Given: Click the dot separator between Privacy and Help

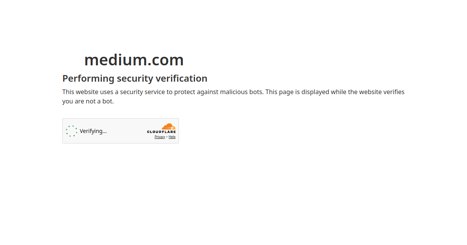Looking at the screenshot, I should pyautogui.click(x=167, y=137).
